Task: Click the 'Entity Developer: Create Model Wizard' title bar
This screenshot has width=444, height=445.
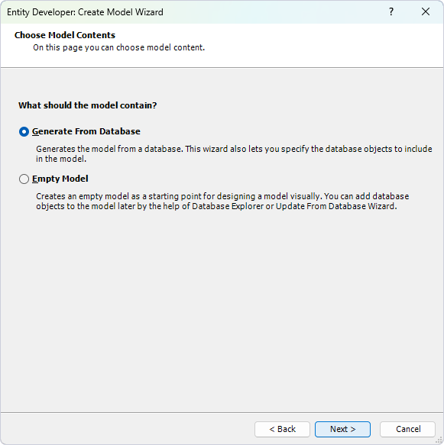Action: [85, 12]
